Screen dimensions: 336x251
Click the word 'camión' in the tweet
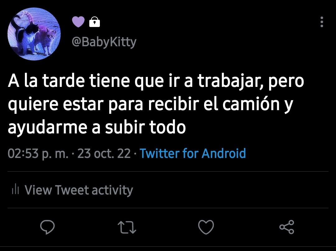[251, 104]
